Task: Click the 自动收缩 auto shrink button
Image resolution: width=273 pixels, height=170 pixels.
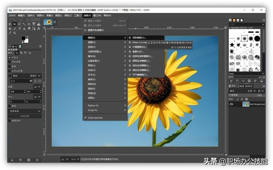Action: pyautogui.click(x=25, y=116)
